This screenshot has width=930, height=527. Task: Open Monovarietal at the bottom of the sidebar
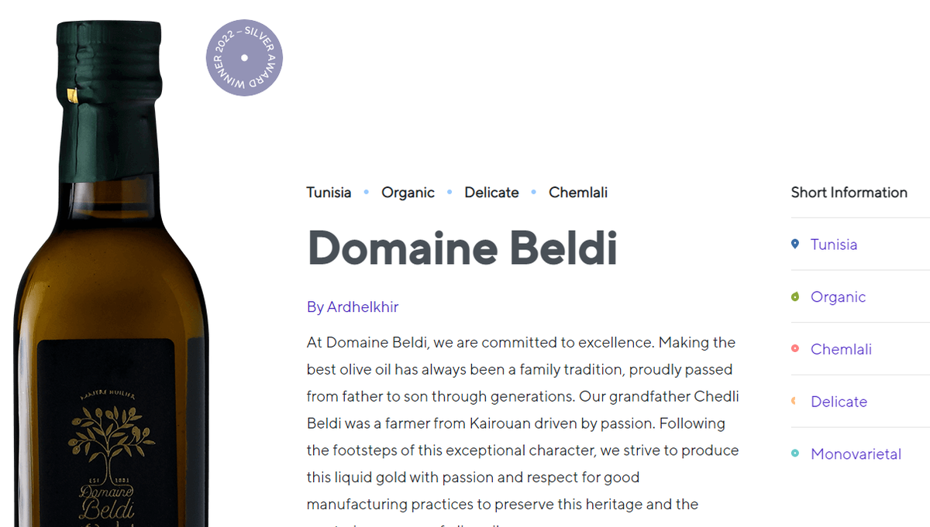point(856,454)
